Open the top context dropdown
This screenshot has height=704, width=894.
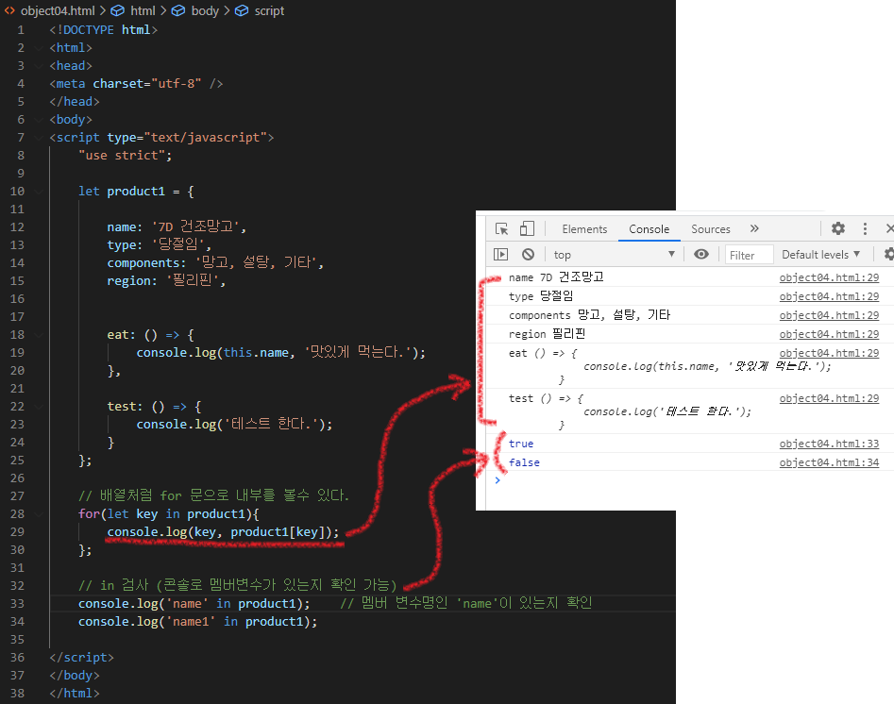614,254
